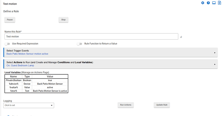Image resolution: width=222 pixels, height=116 pixels.
Task: Open the monitor display icon
Action: (214, 3)
